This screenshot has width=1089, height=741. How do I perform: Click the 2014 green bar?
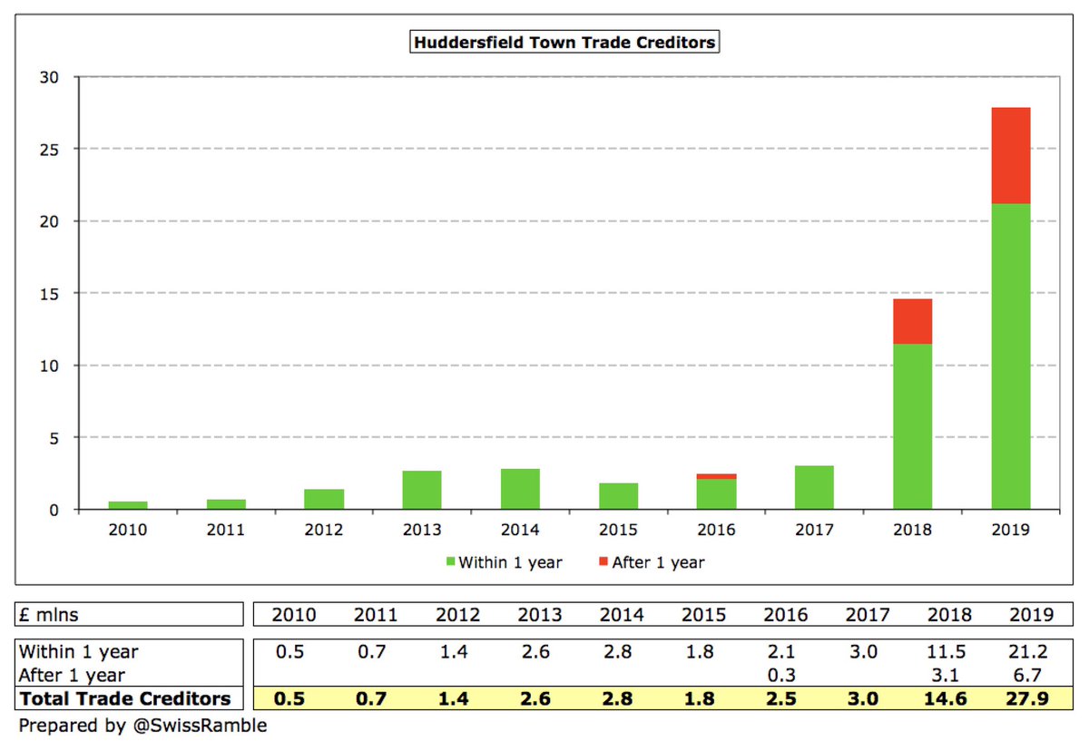pyautogui.click(x=520, y=490)
